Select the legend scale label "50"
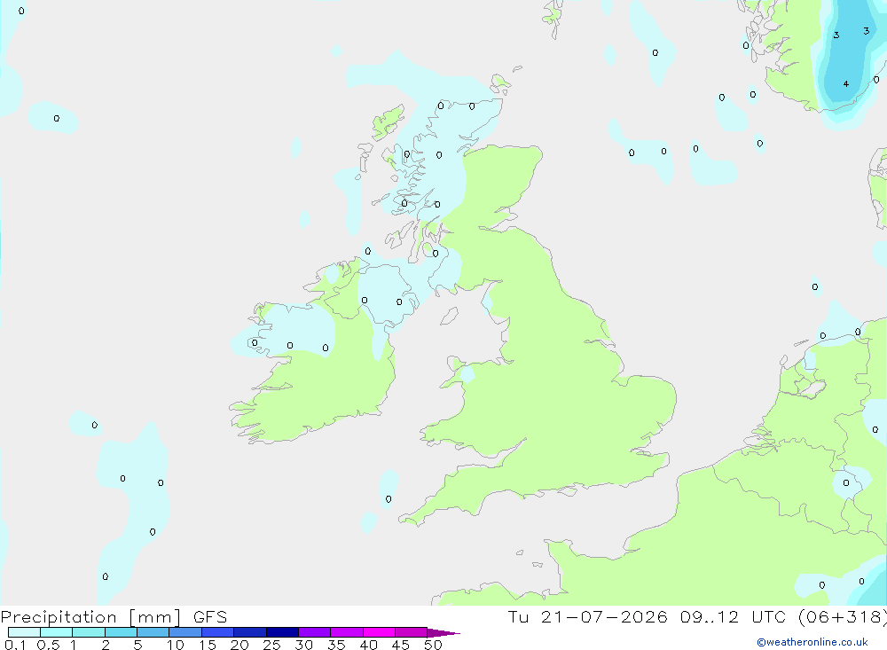887x650 pixels. point(433,645)
